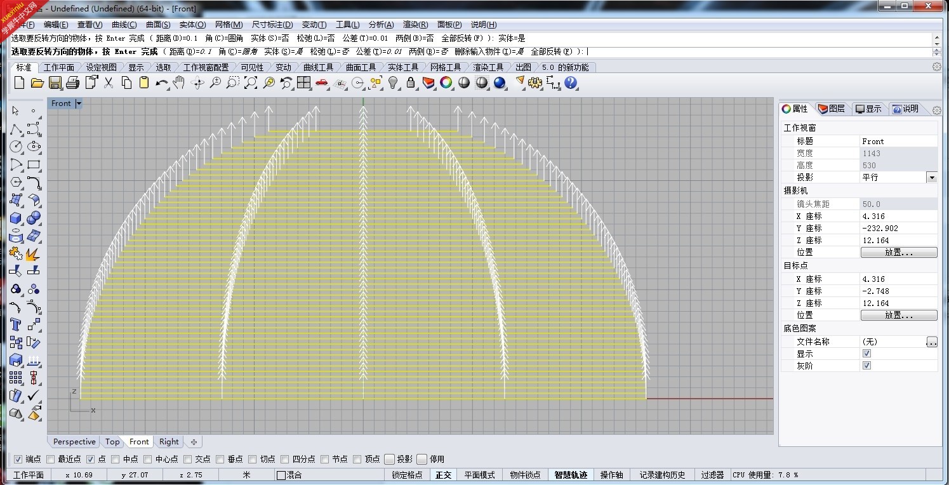
Task: Open options with the gear icon
Action: pos(536,83)
